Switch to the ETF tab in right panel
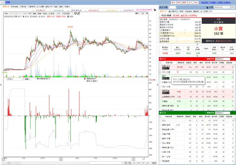 click(x=210, y=11)
